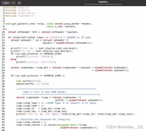Click the file path subtitle under the title
The height and width of the screenshot is (131, 146).
[103, 4]
